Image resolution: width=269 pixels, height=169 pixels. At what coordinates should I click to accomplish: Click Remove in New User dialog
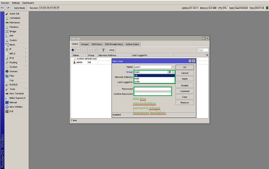[x=185, y=103]
